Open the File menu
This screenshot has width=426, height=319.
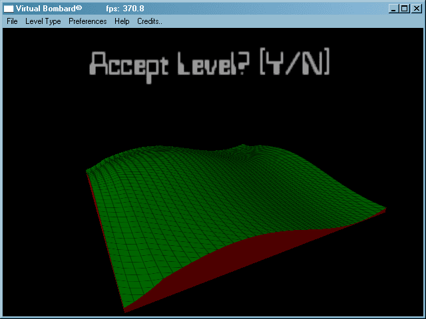(12, 21)
